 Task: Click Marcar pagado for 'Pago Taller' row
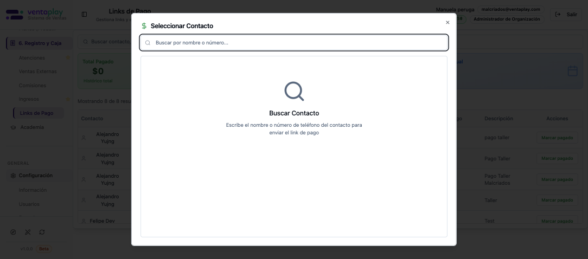click(557, 158)
